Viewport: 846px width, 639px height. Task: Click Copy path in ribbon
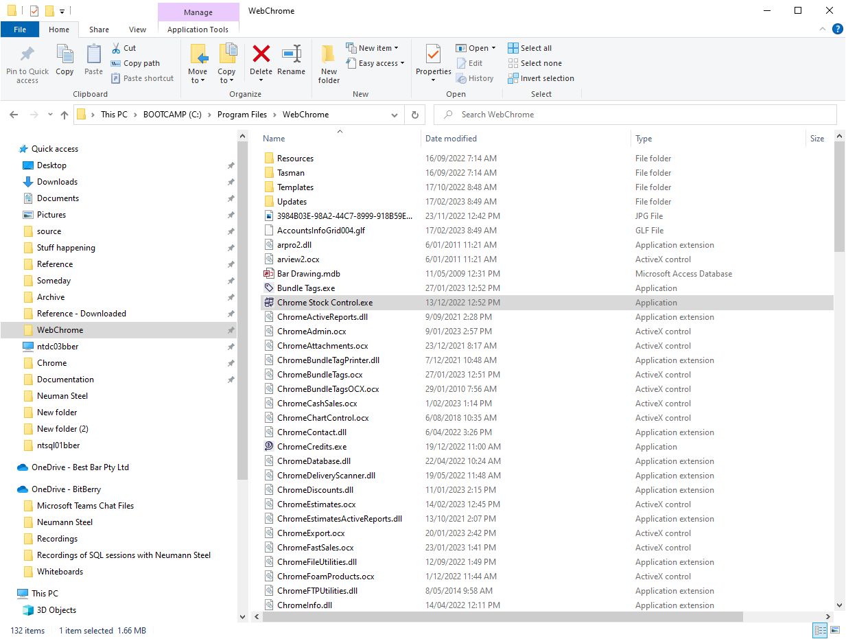point(135,63)
